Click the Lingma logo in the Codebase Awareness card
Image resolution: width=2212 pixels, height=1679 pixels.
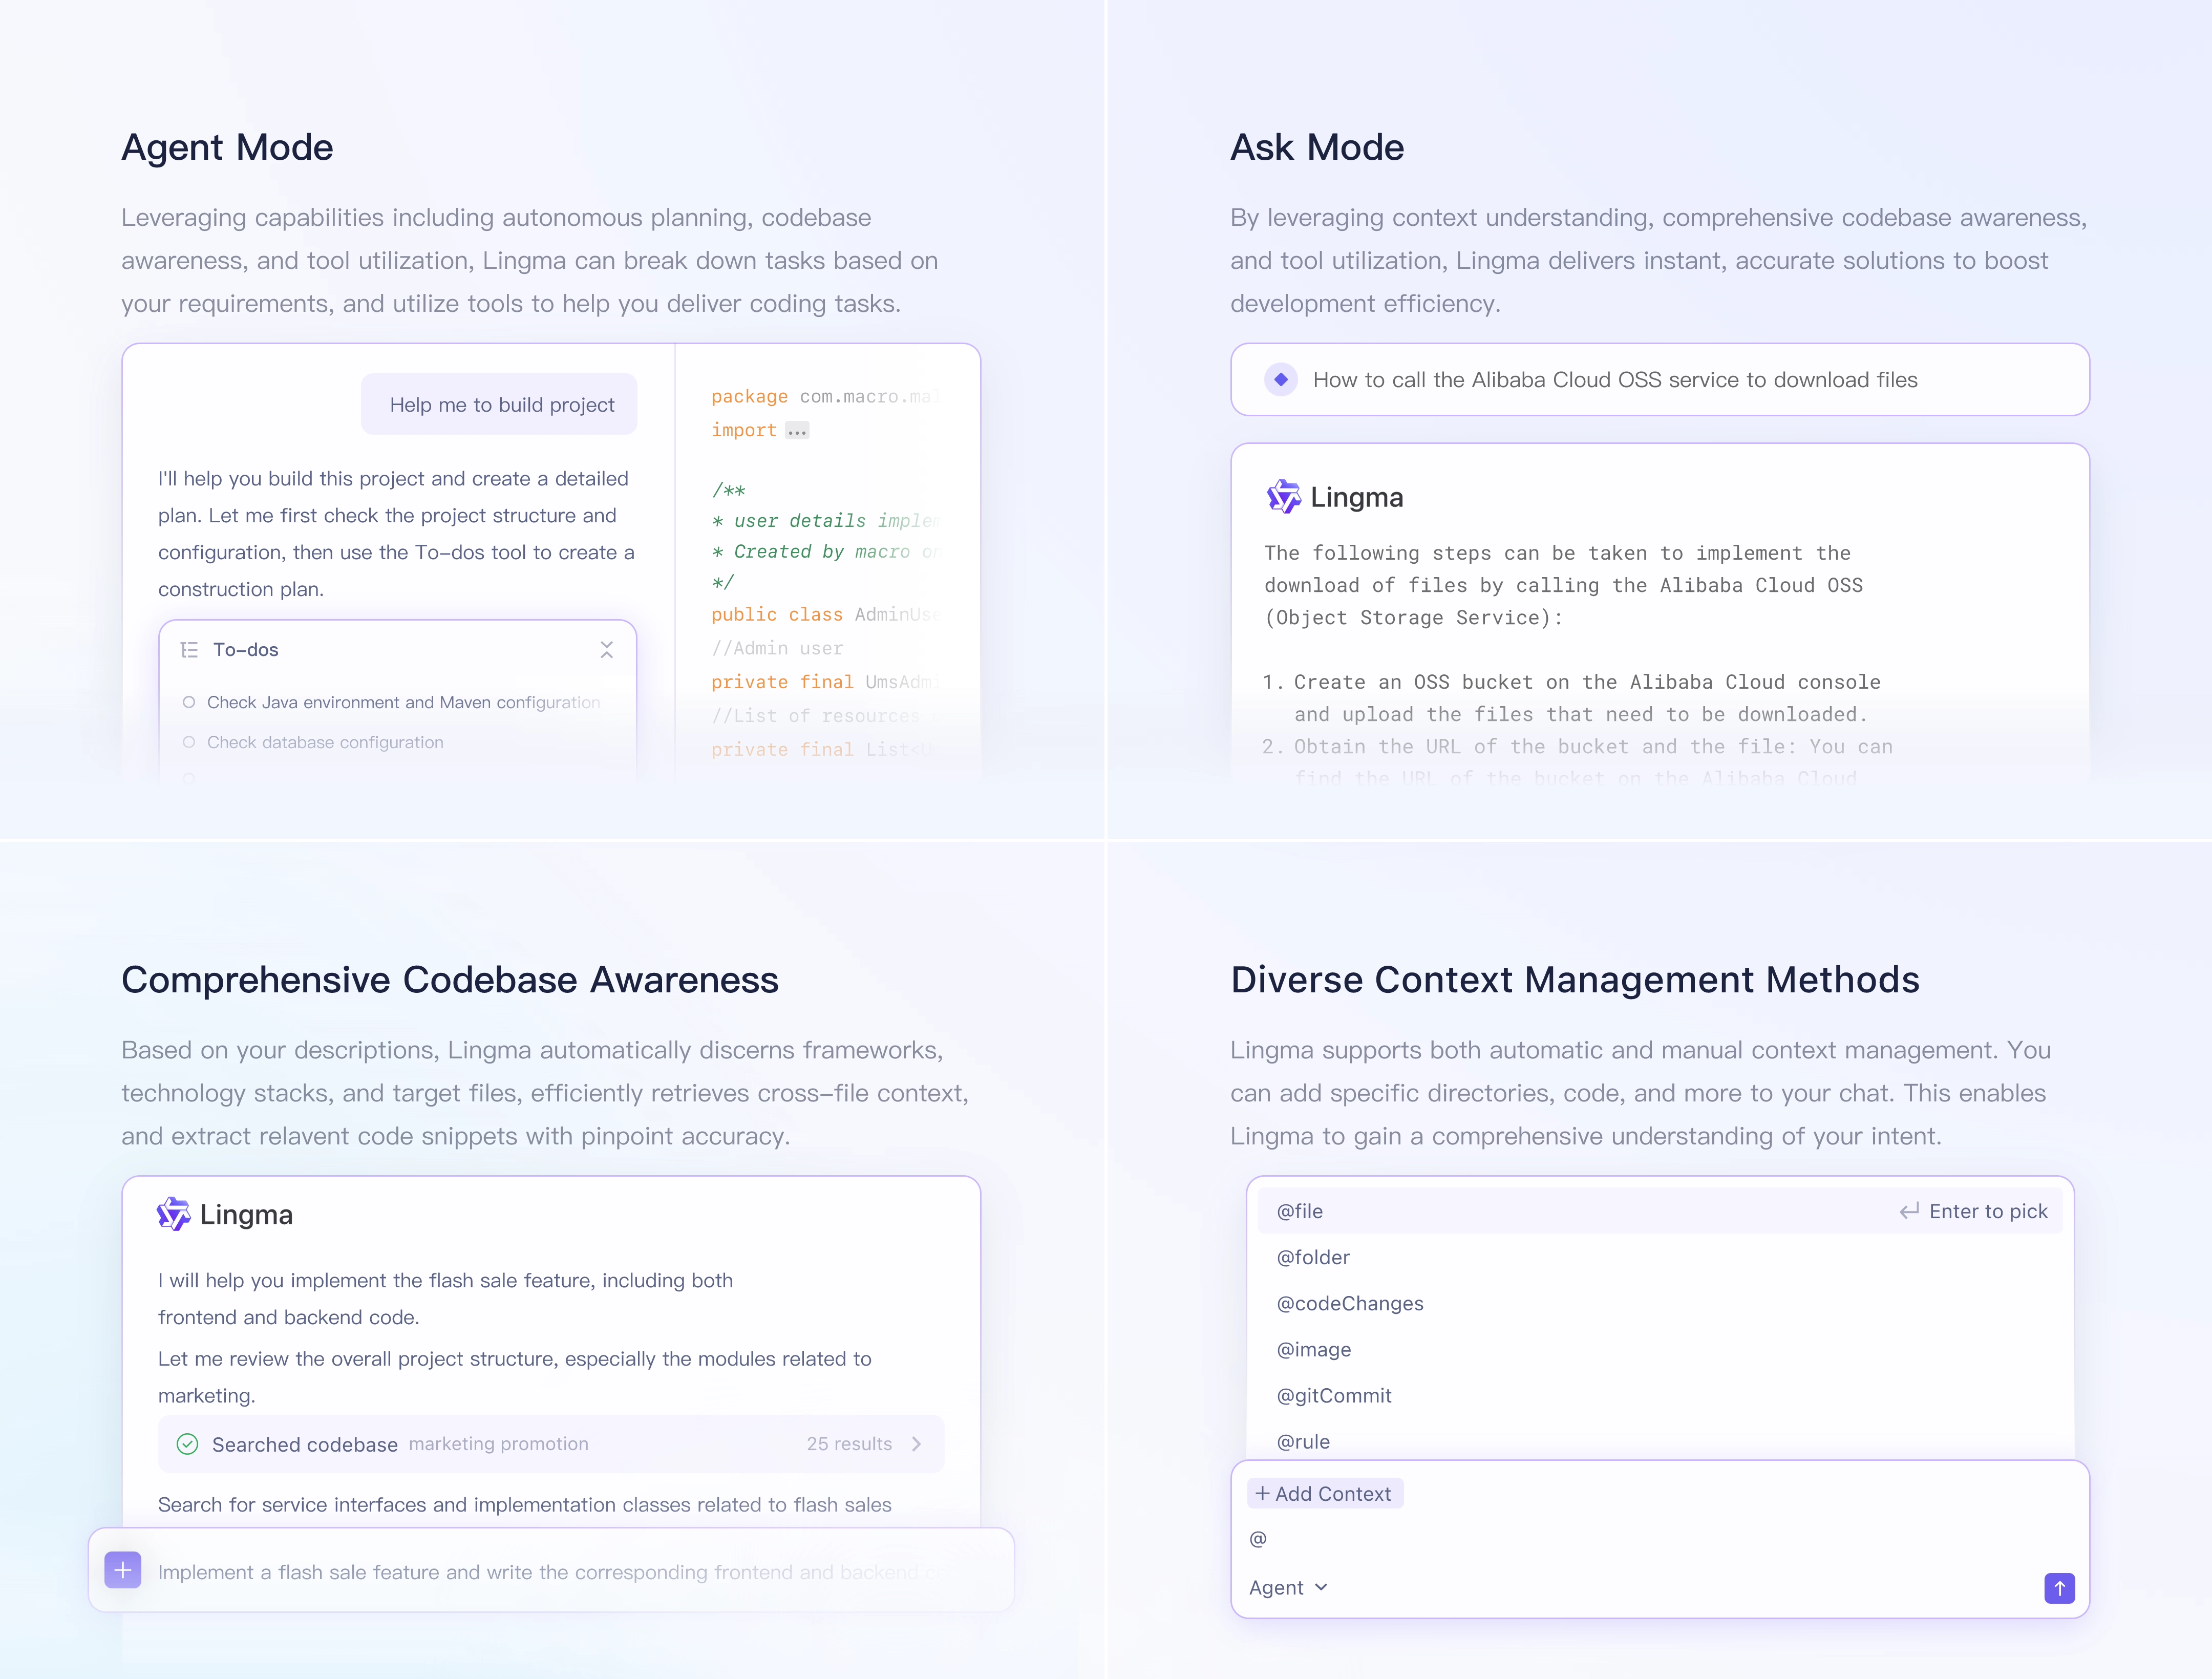tap(174, 1213)
